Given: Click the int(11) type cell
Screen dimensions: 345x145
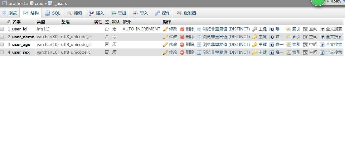Looking at the screenshot, I should pyautogui.click(x=43, y=29).
